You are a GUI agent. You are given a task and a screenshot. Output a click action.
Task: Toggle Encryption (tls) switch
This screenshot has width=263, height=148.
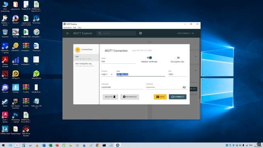(178, 58)
